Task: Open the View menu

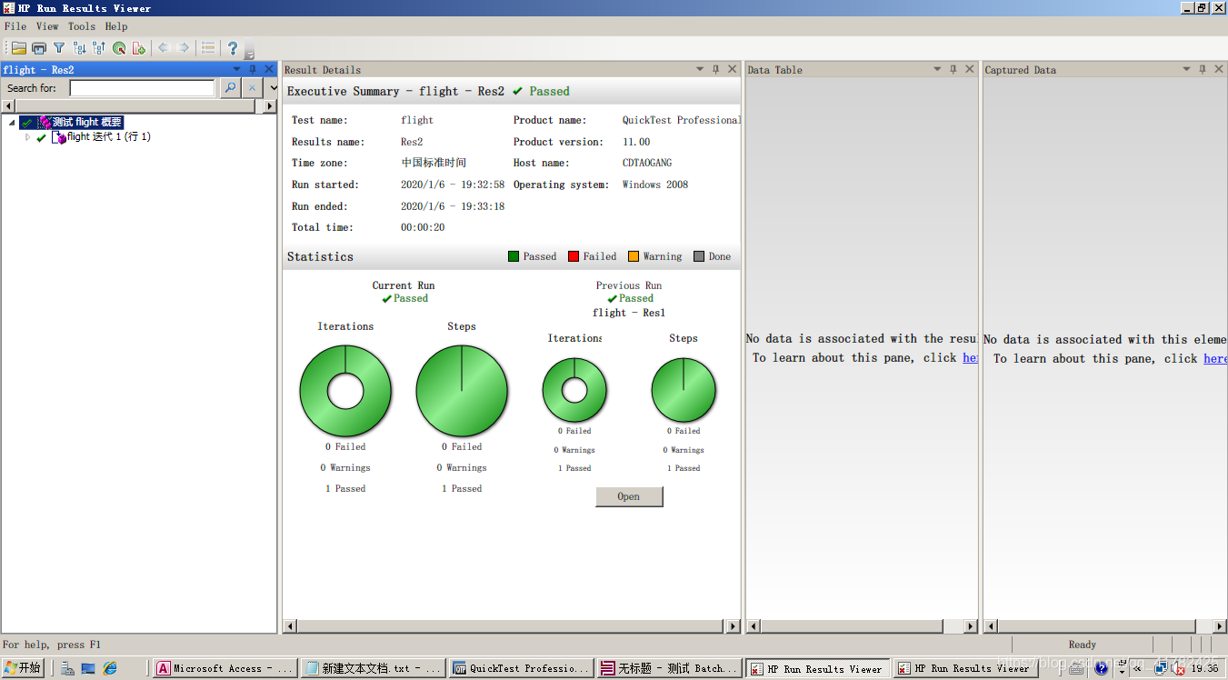Action: (x=47, y=26)
